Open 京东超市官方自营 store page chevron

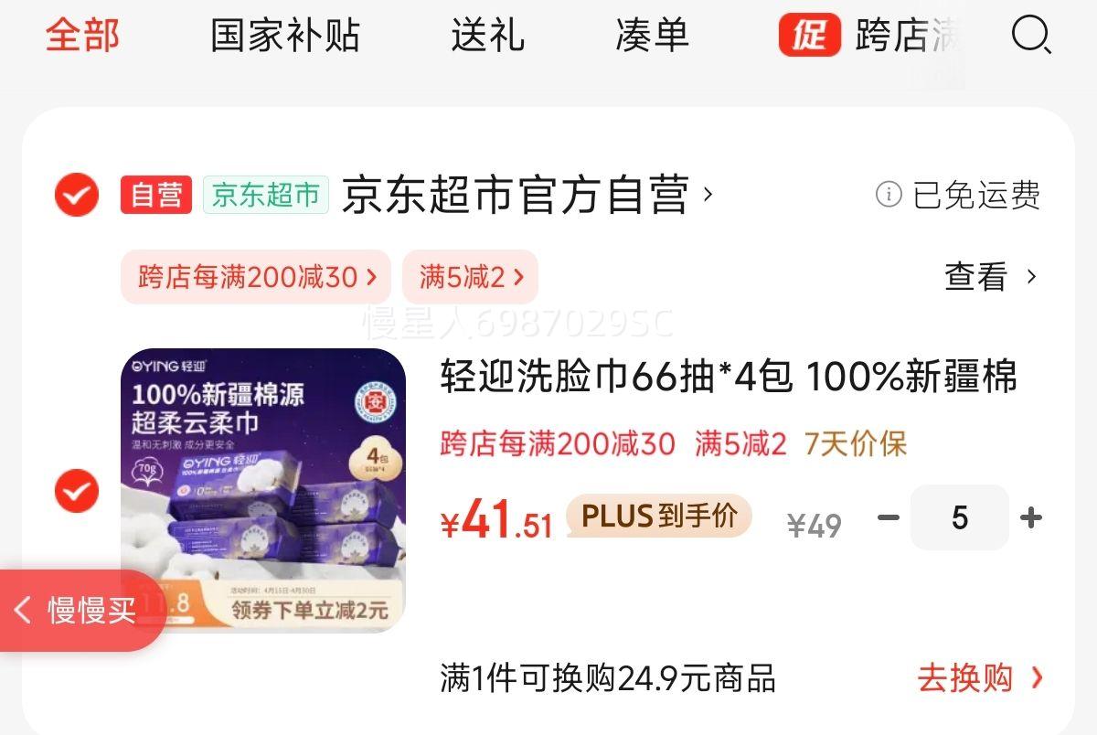pos(708,194)
